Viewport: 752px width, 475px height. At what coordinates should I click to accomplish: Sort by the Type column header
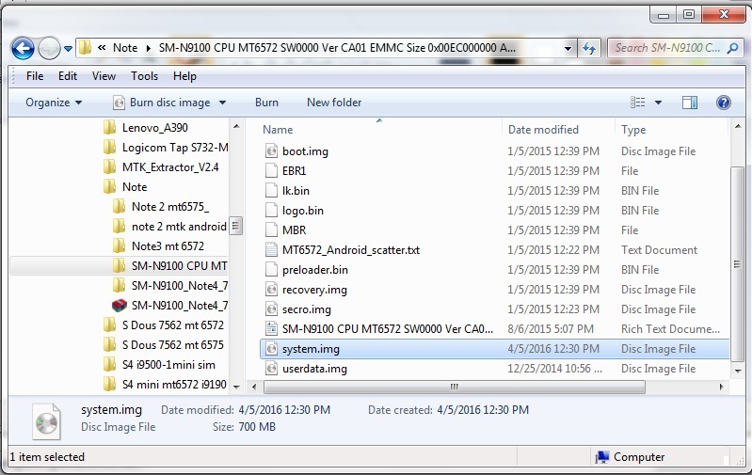point(633,130)
